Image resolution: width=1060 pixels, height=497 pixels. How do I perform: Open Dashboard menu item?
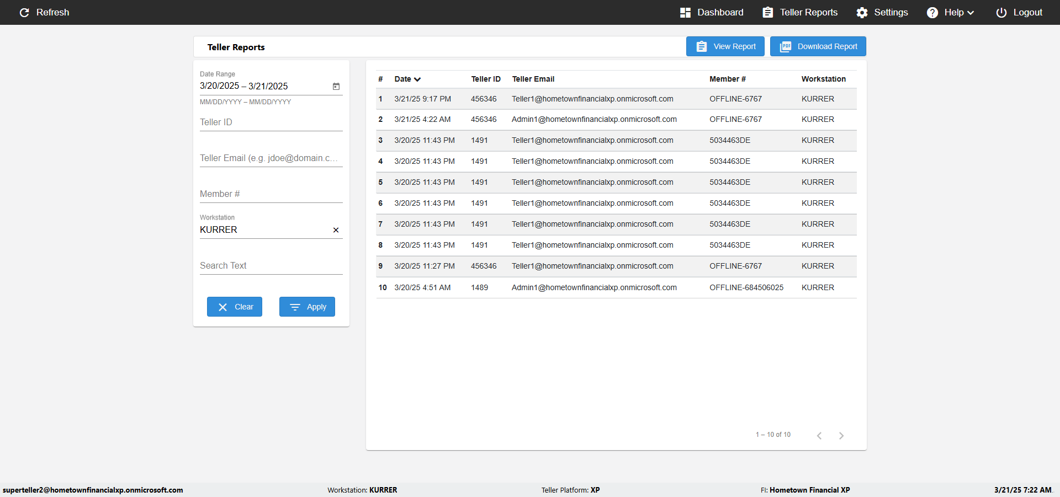[712, 12]
